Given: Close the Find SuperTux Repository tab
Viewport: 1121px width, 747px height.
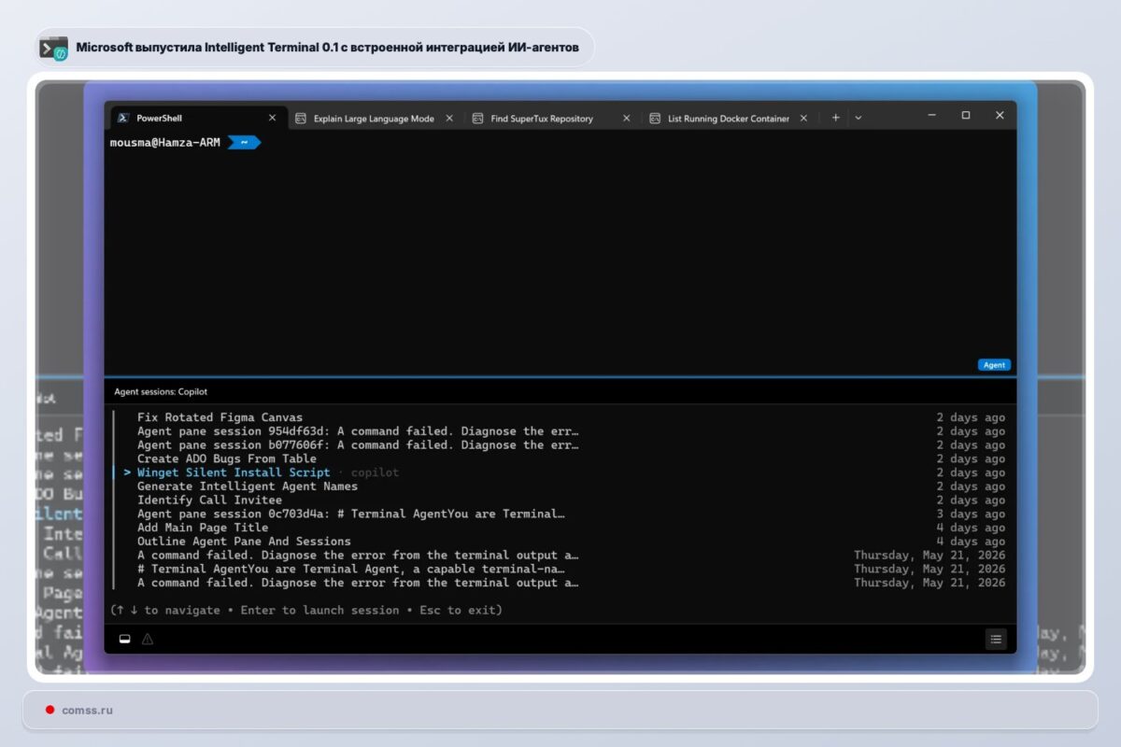Looking at the screenshot, I should click(627, 119).
